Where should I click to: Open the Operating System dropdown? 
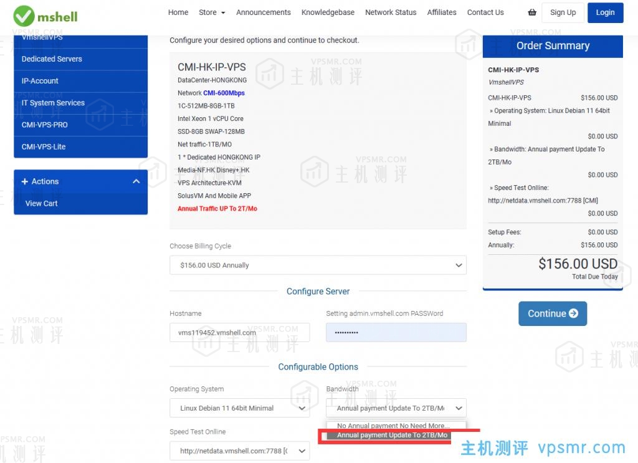(239, 408)
